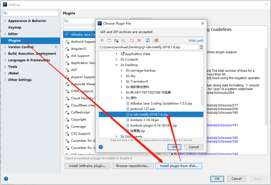Screen dimensions: 271x185
Task: Click the Version Control project-level icon
Action: click(56, 47)
